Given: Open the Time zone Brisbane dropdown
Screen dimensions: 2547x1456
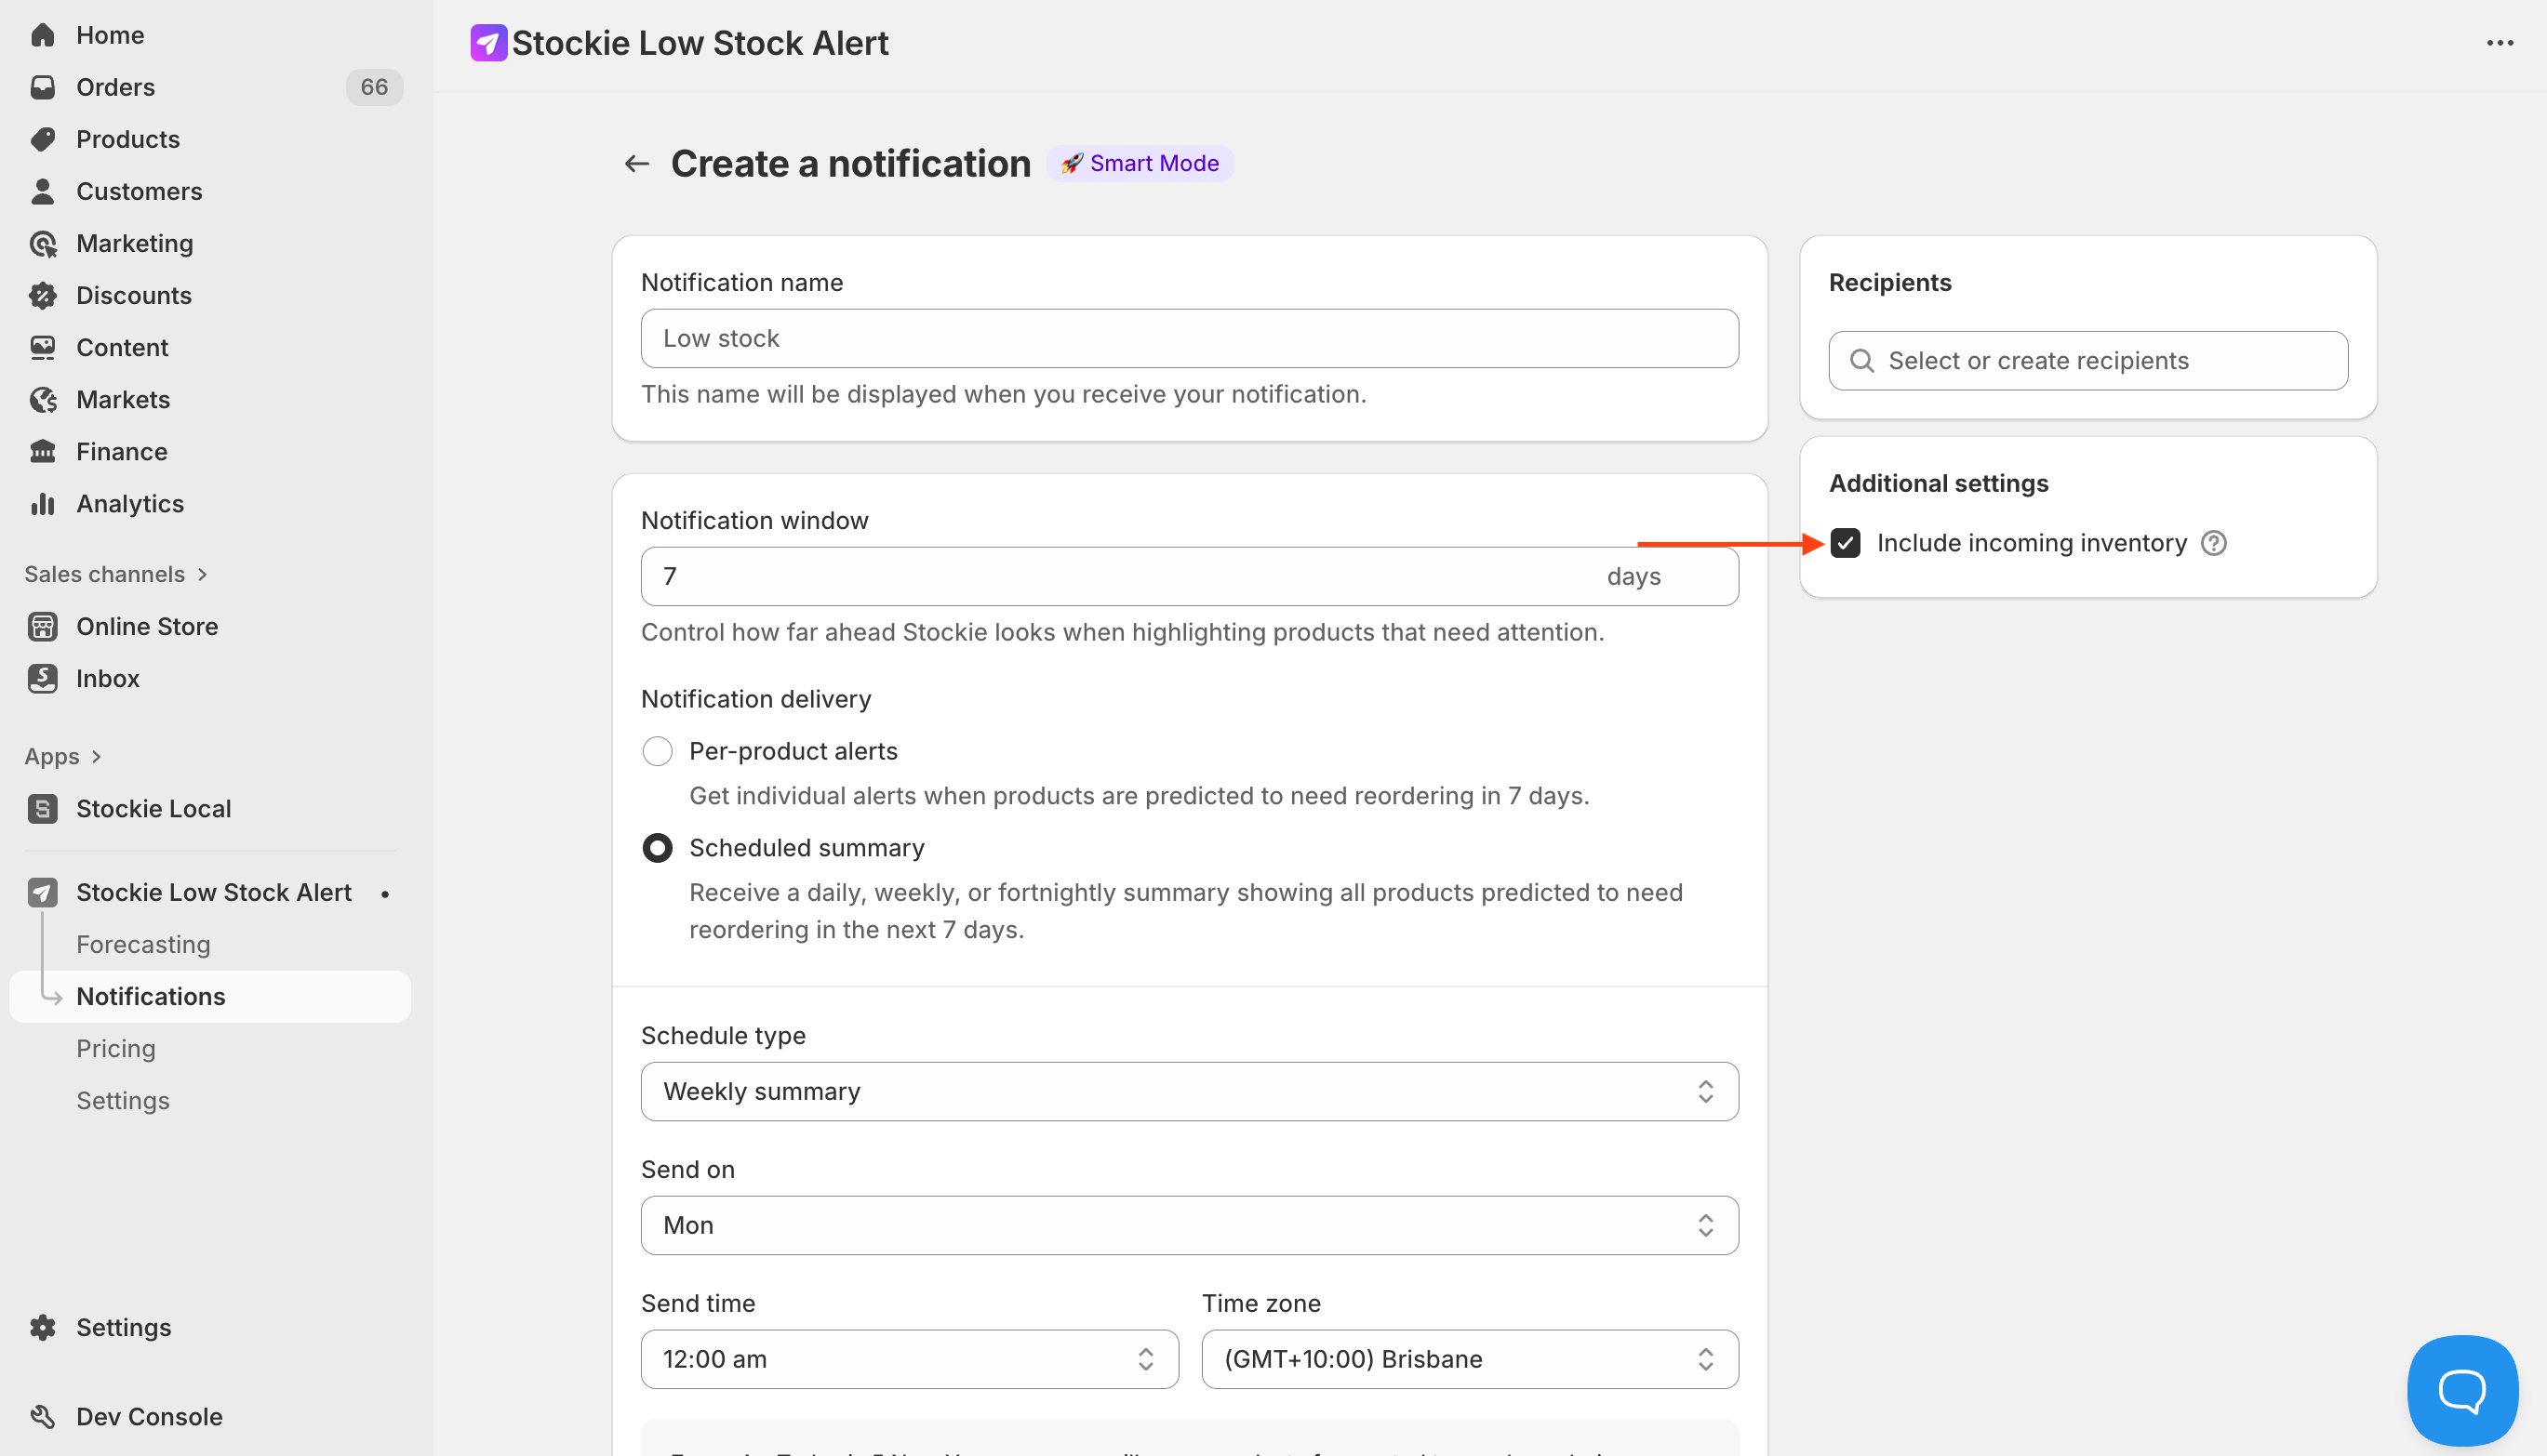Looking at the screenshot, I should (x=1469, y=1359).
